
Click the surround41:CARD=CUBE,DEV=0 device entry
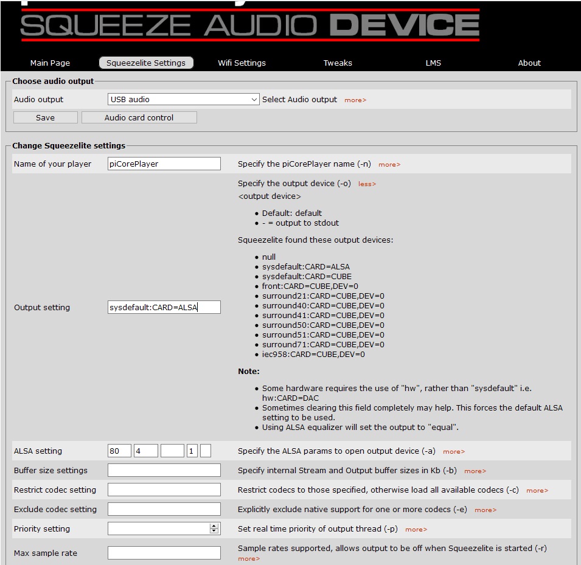323,315
